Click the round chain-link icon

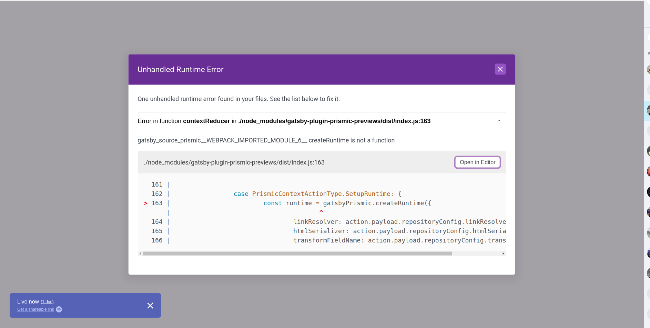point(59,309)
